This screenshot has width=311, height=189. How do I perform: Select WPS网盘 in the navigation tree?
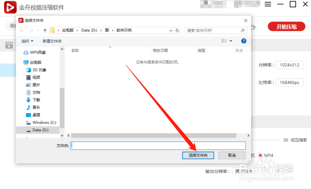(35, 52)
